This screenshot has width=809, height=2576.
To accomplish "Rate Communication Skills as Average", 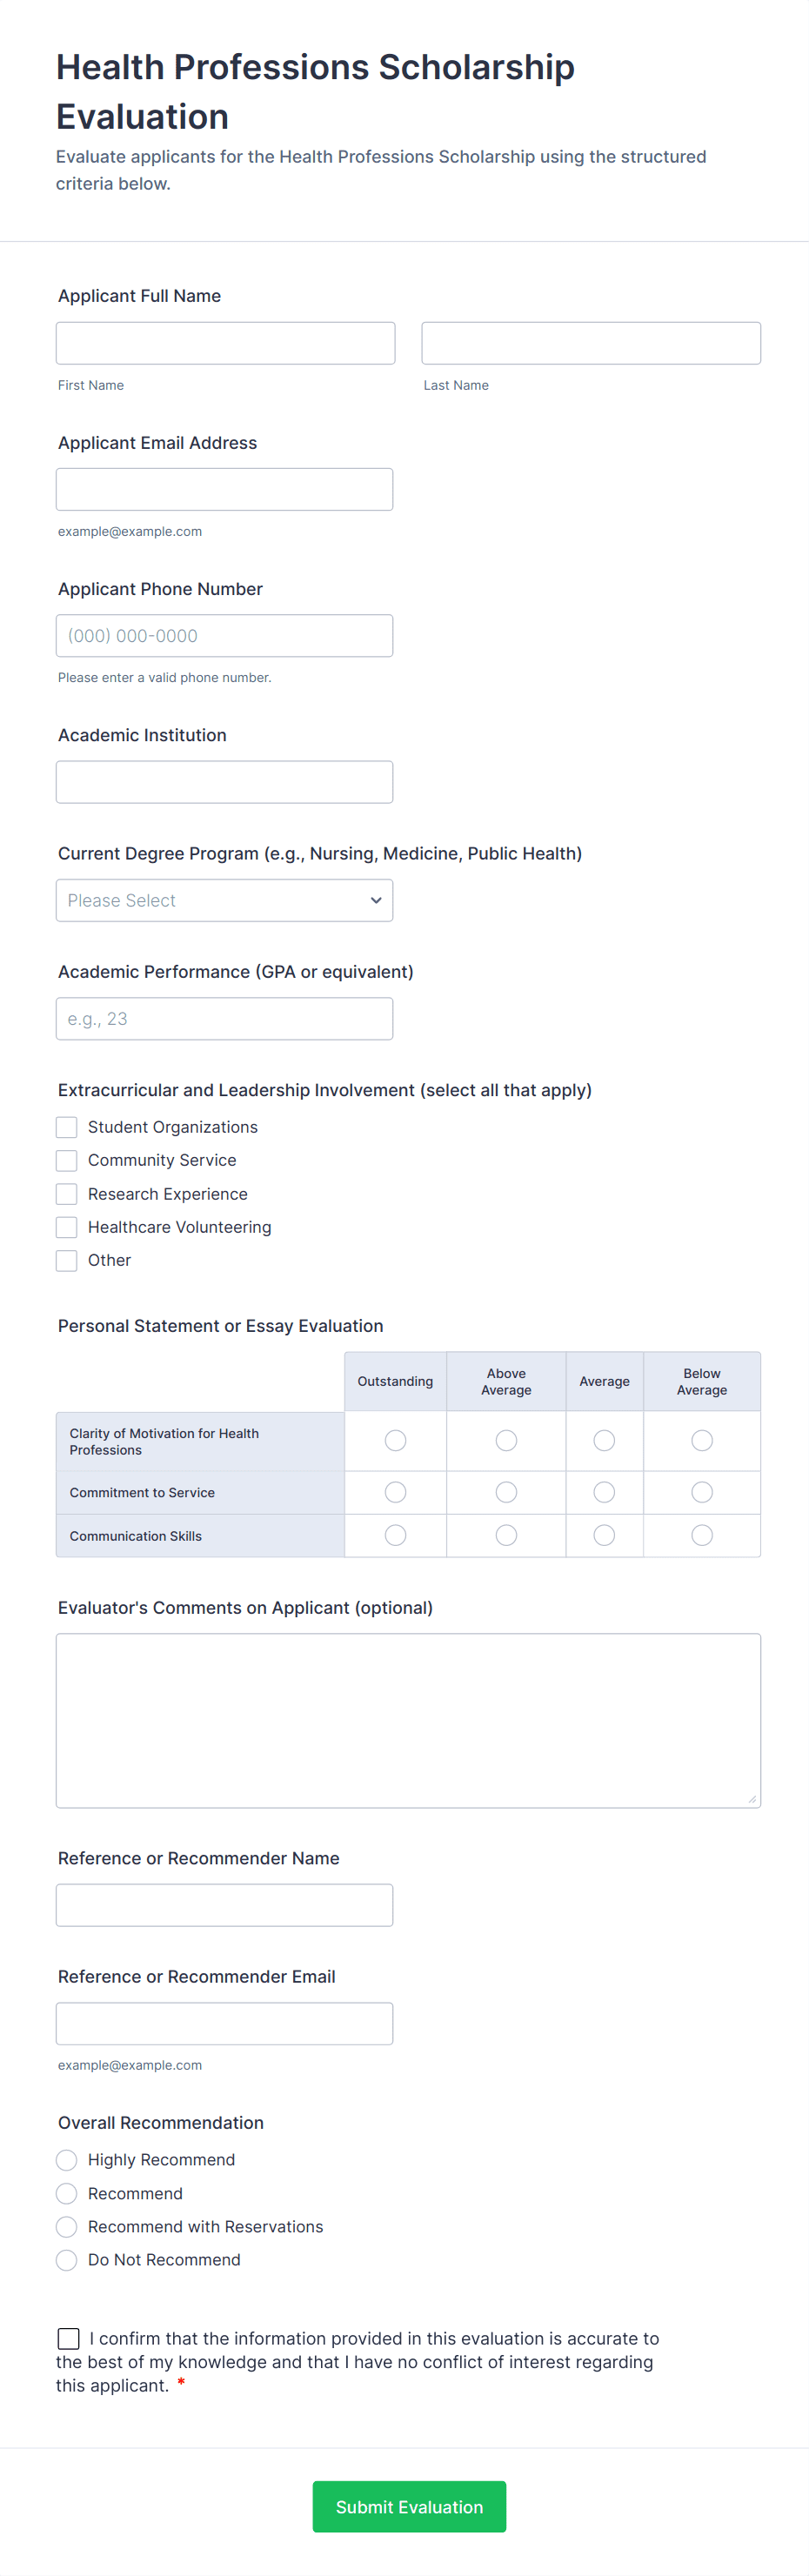I will click(x=604, y=1535).
